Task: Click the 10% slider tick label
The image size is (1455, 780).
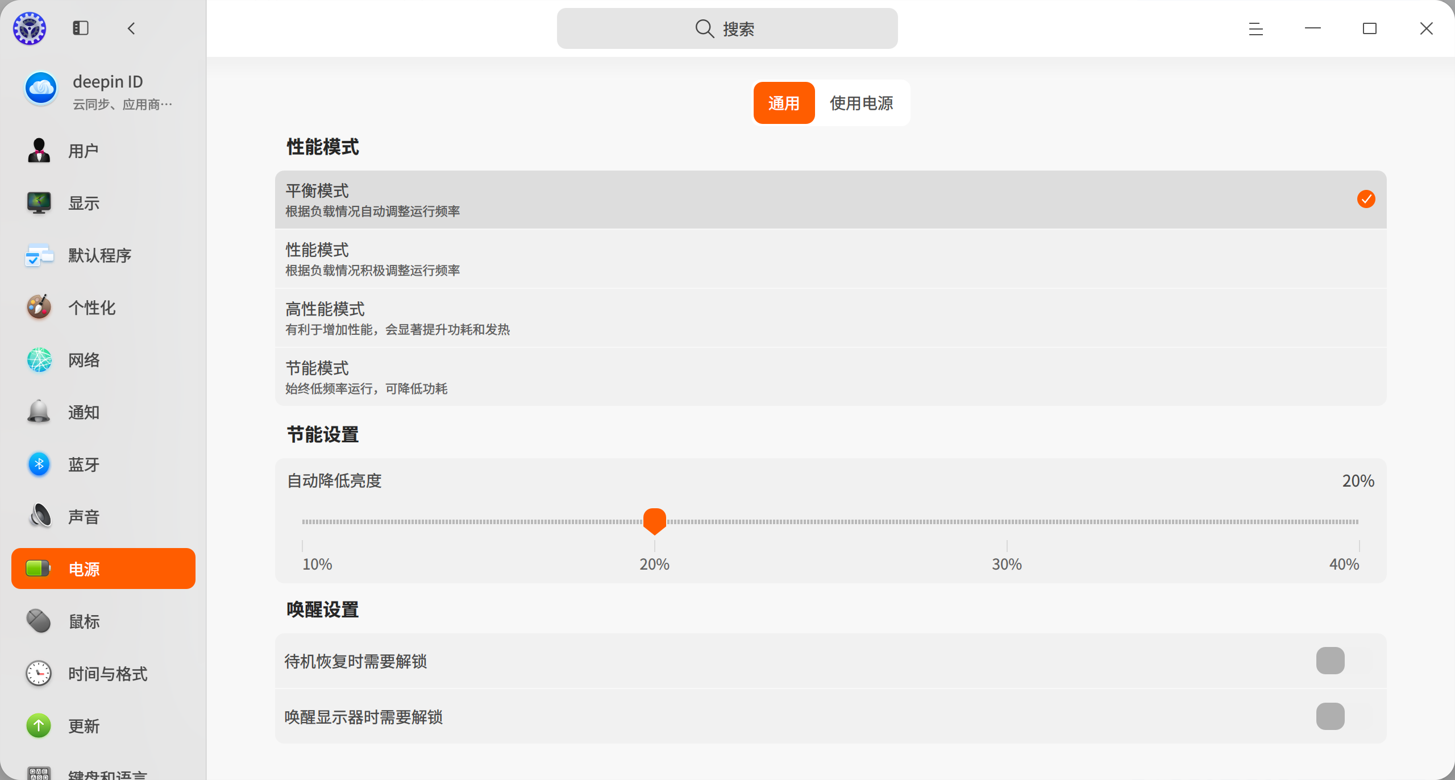Action: (317, 564)
